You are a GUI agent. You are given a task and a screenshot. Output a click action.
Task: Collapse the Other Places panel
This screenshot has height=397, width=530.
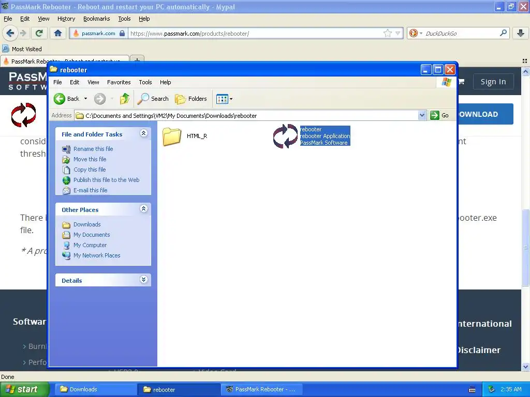pyautogui.click(x=144, y=209)
